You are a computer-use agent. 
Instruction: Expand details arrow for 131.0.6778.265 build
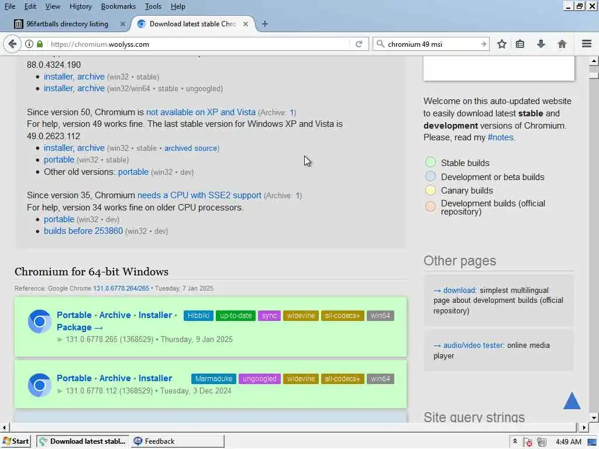60,340
